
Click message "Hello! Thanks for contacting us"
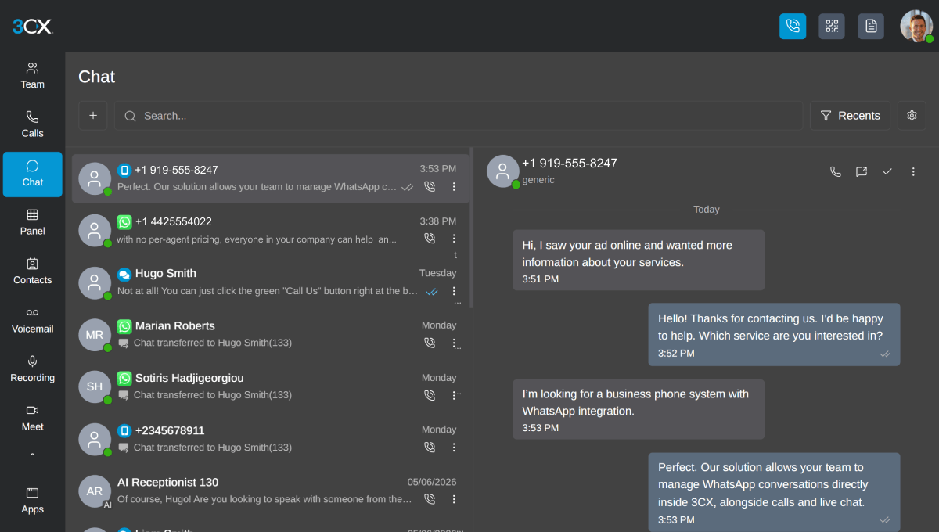[774, 334]
